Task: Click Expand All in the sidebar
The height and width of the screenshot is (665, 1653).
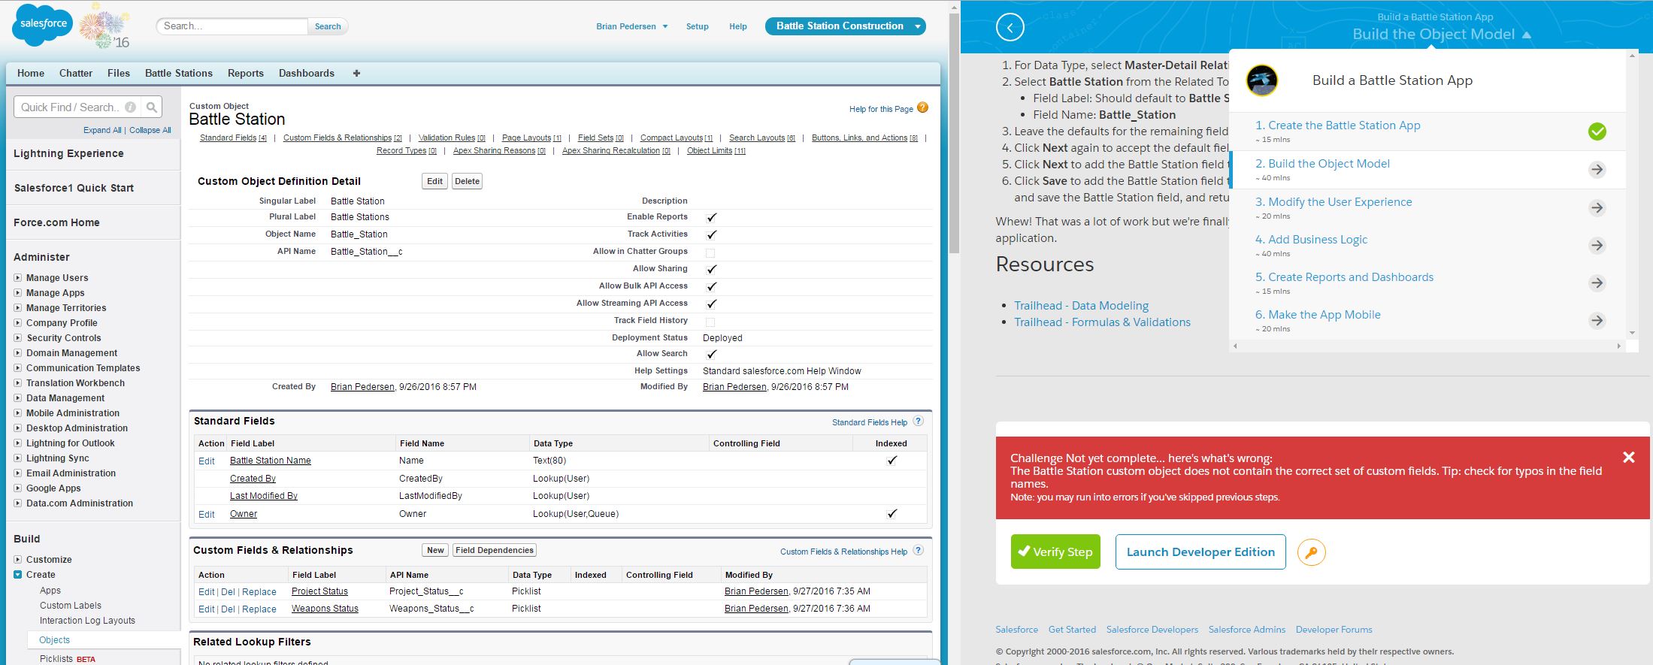Action: click(102, 130)
